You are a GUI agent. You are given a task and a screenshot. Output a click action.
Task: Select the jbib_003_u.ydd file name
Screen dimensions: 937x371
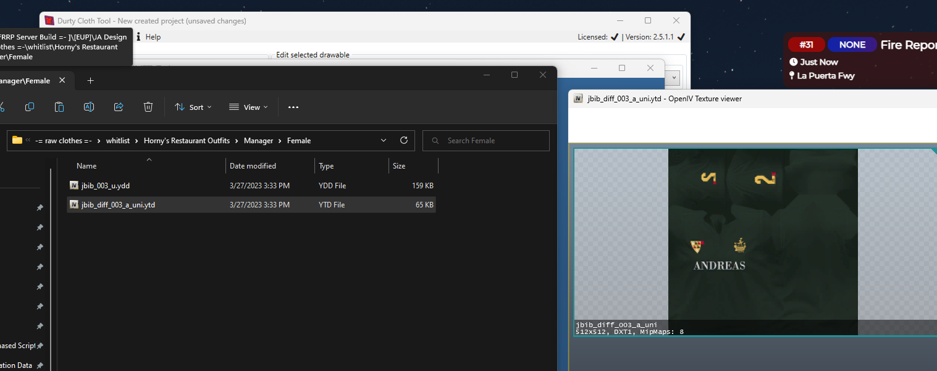pos(105,185)
